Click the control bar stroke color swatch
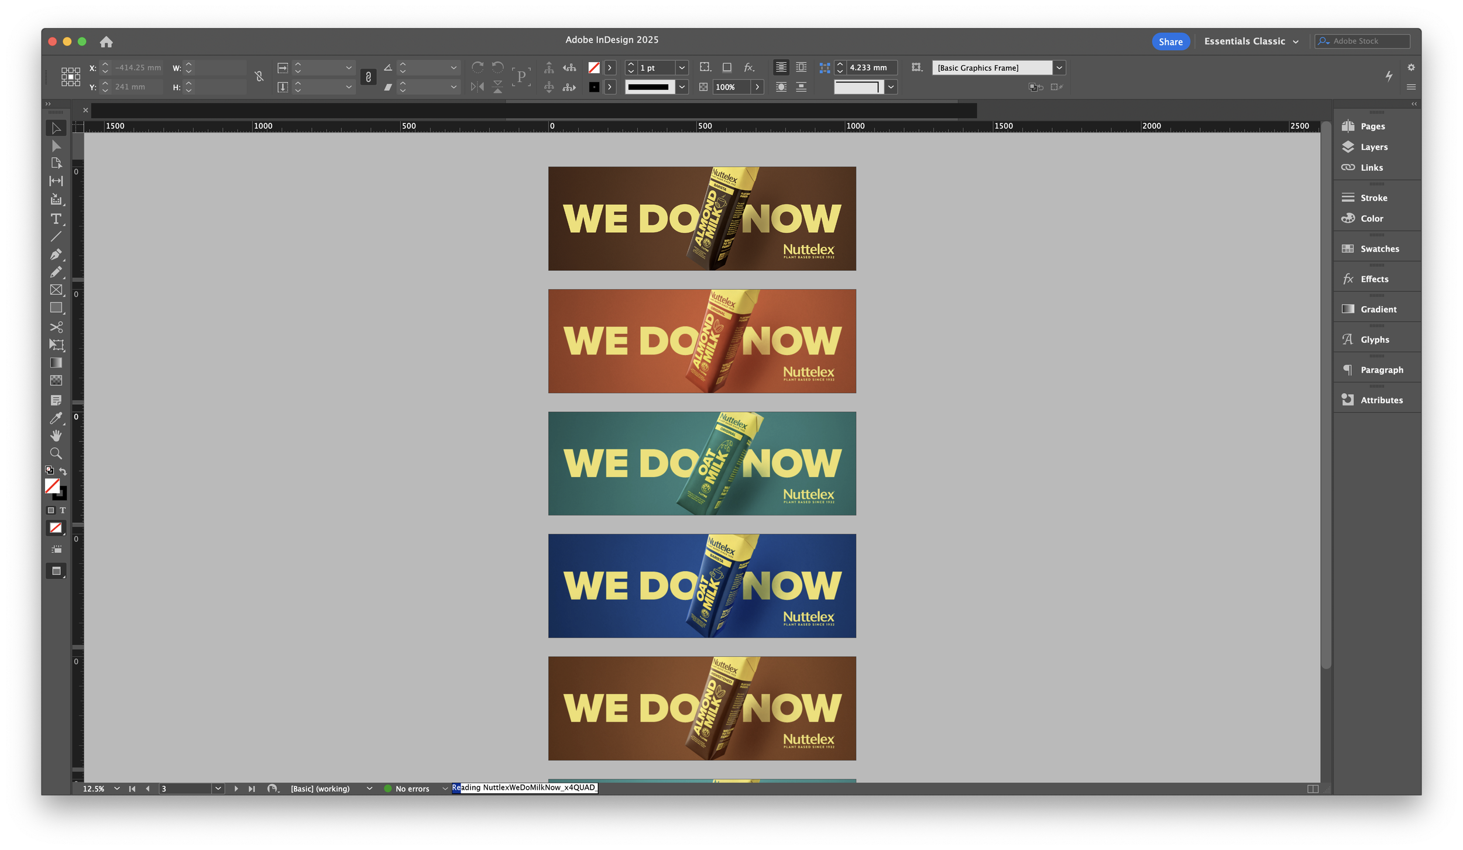 click(594, 87)
